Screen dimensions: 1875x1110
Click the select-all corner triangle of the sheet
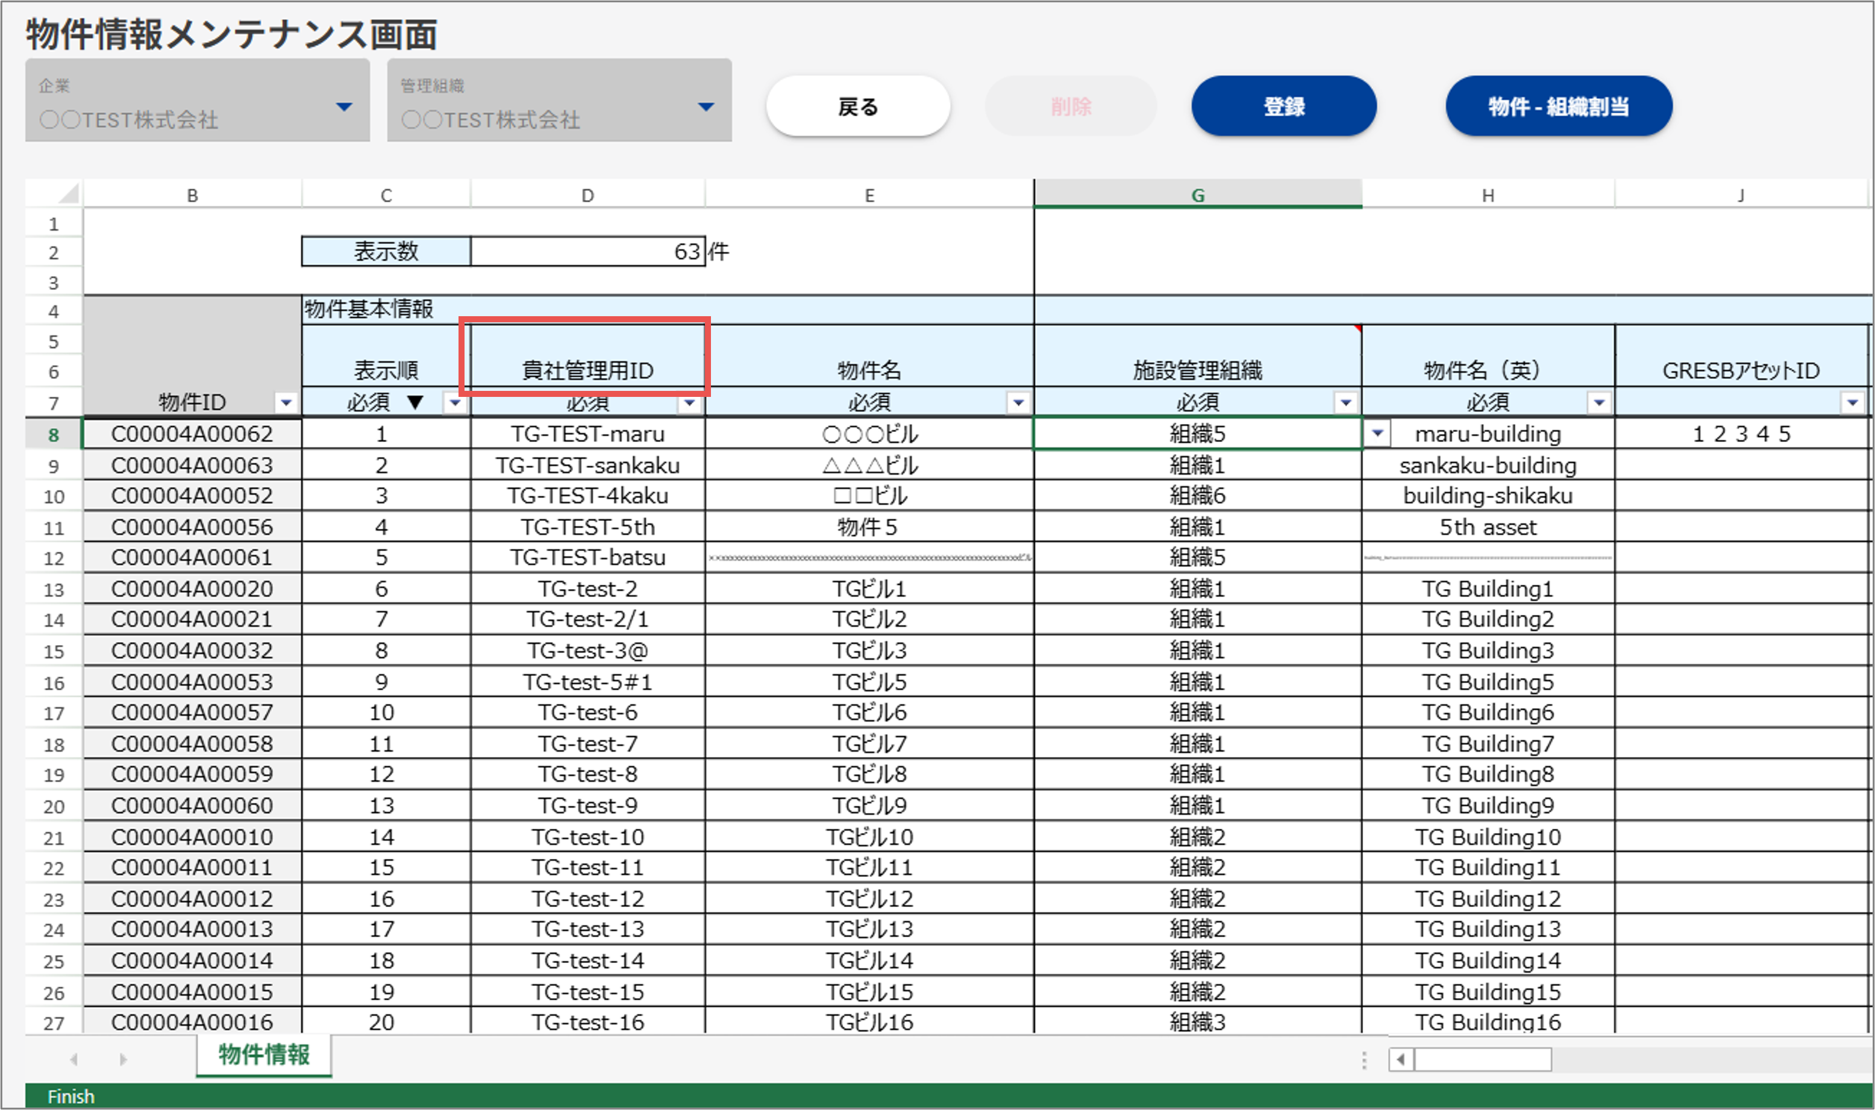pyautogui.click(x=68, y=195)
